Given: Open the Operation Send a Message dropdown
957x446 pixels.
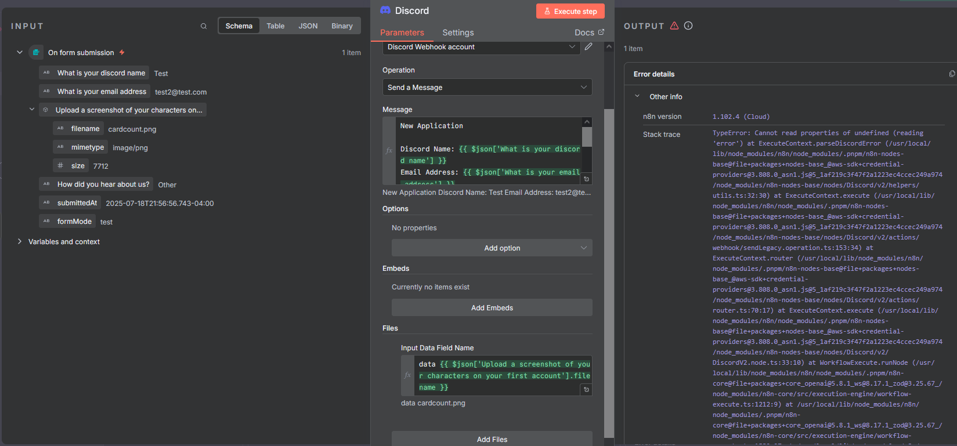Looking at the screenshot, I should [487, 87].
